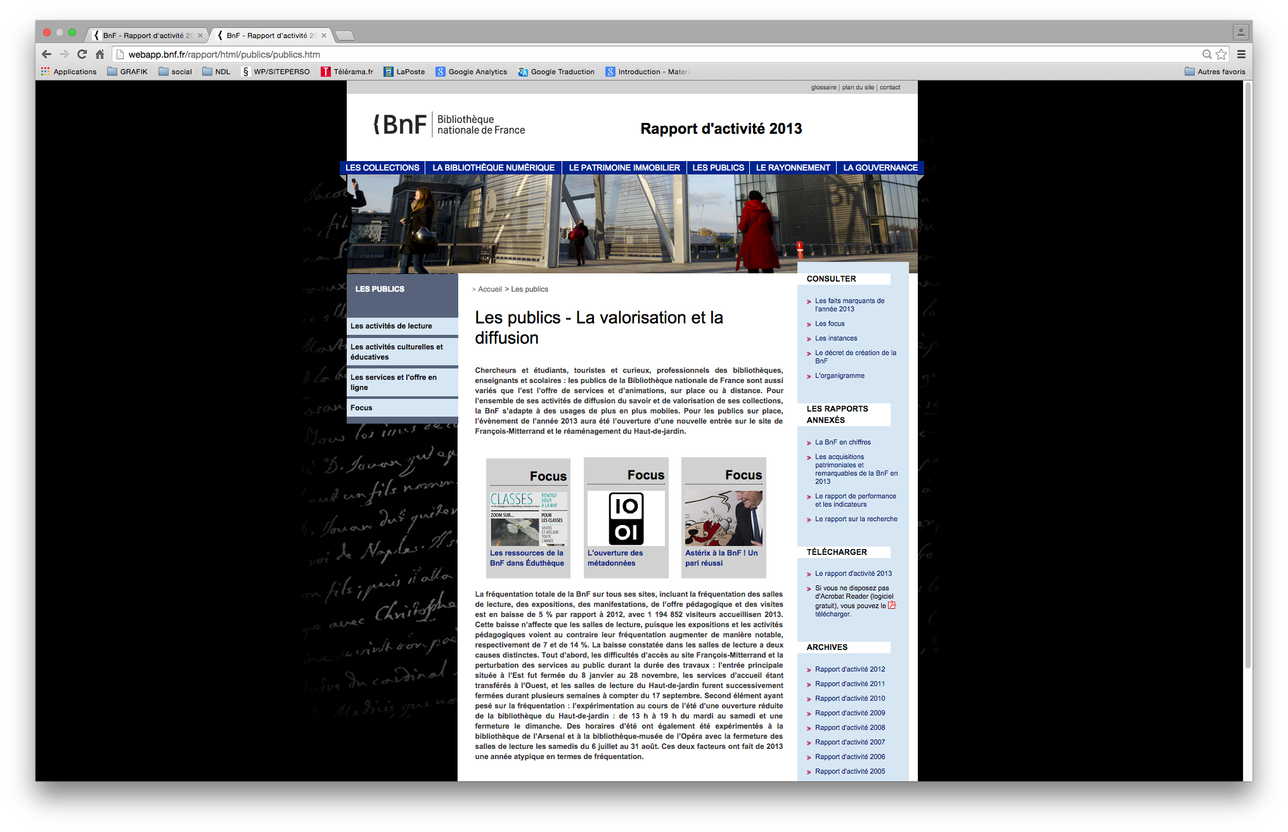This screenshot has height=832, width=1288.
Task: Open Google Analytics bookmark
Action: tap(471, 72)
